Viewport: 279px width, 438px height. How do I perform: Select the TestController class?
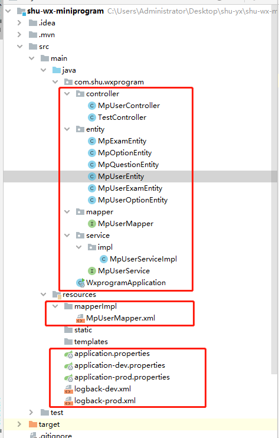[x=122, y=117]
